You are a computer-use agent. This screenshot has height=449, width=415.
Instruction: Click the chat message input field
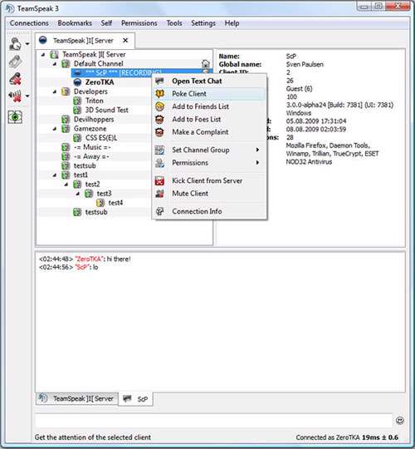(213, 421)
